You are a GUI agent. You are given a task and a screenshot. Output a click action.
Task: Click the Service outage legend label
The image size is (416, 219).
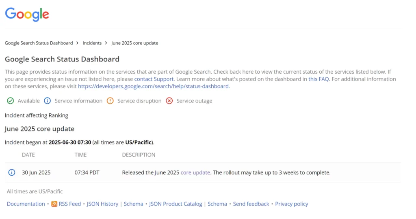pos(194,101)
